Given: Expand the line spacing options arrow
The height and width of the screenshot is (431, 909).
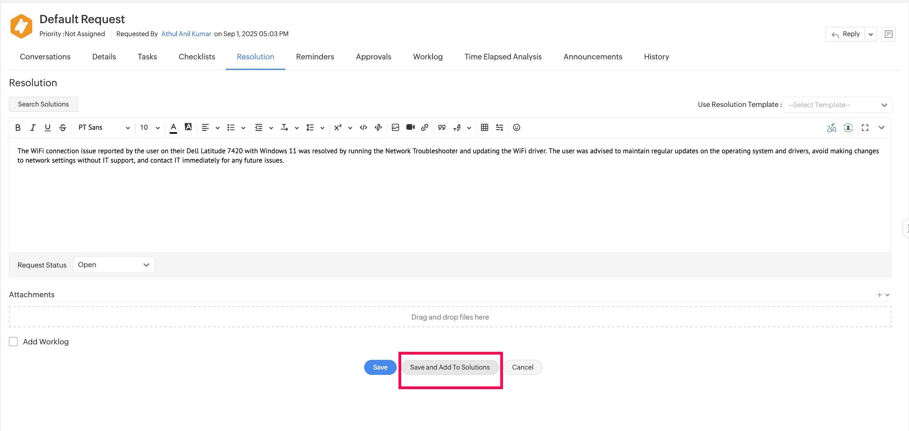Looking at the screenshot, I should pyautogui.click(x=322, y=128).
